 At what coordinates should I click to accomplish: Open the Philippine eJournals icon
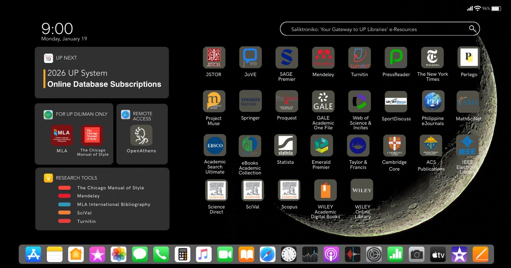[433, 102]
